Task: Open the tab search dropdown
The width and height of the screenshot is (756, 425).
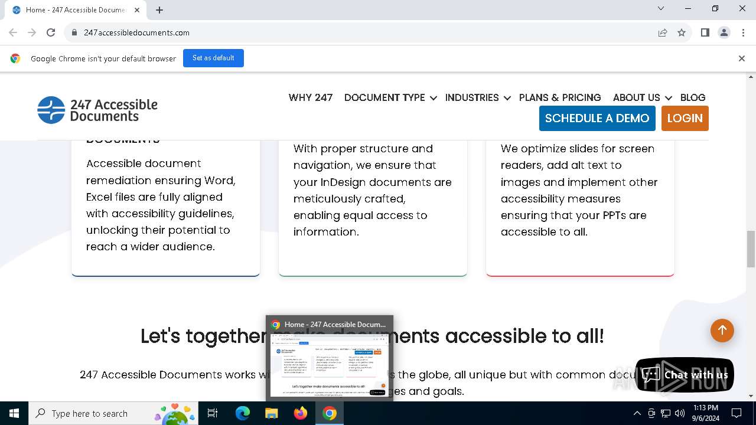Action: (x=661, y=8)
